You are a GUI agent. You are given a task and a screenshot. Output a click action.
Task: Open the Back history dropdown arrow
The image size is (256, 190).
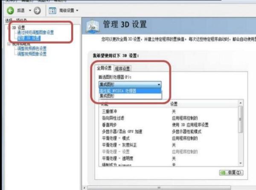point(30,11)
